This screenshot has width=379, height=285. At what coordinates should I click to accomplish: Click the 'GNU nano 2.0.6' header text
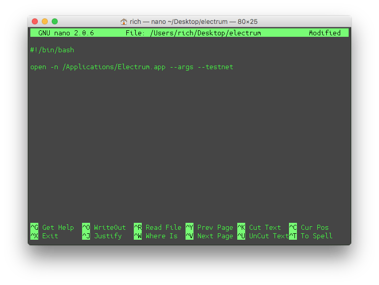click(66, 33)
